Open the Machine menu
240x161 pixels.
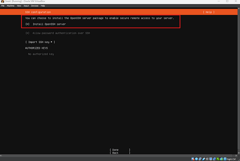11,6
